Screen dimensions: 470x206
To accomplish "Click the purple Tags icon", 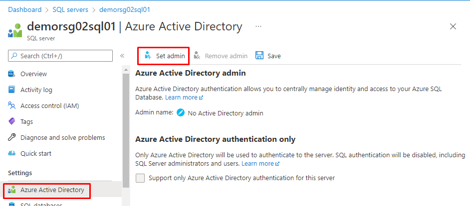I will [x=12, y=121].
